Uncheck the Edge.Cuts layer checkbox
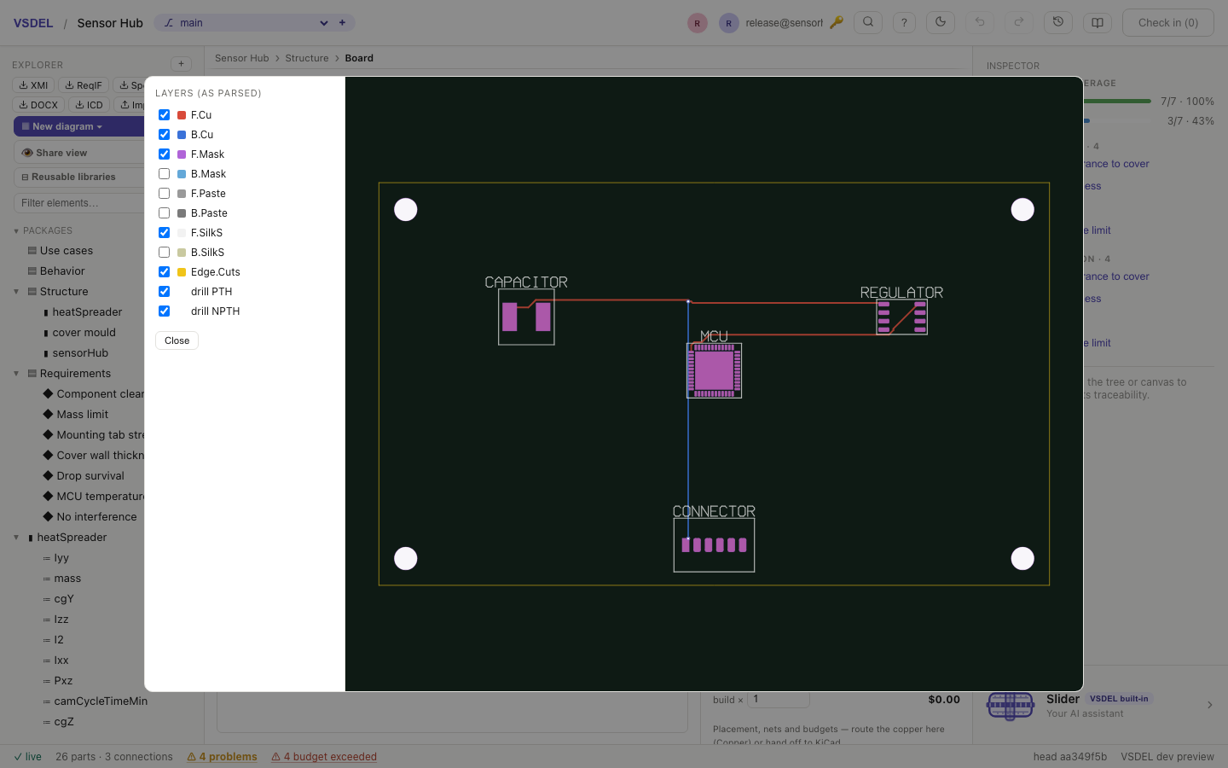The width and height of the screenshot is (1228, 768). click(164, 272)
